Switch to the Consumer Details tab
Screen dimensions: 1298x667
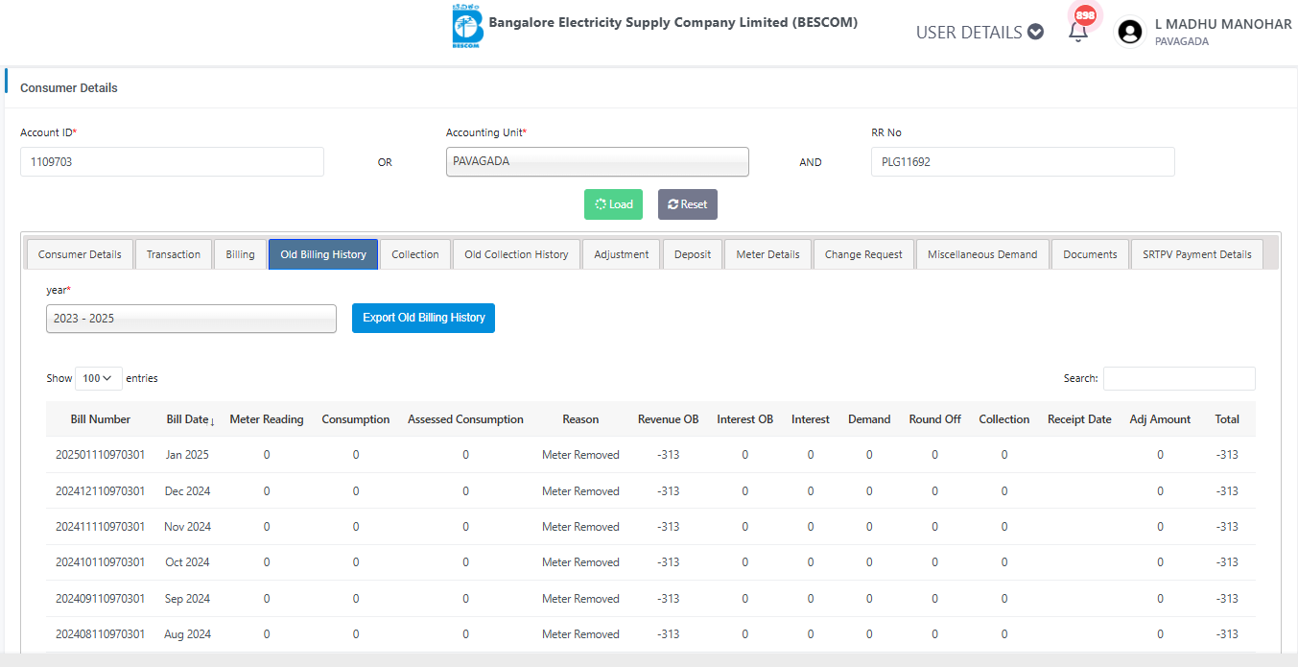[x=80, y=254]
